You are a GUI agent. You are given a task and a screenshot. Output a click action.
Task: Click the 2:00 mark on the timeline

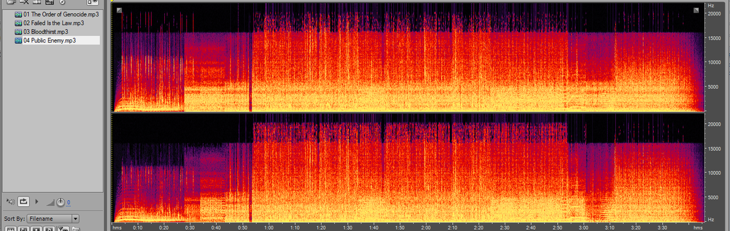click(426, 228)
